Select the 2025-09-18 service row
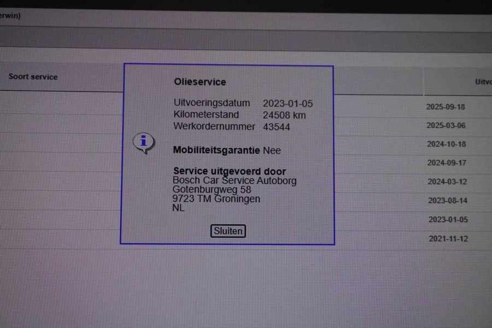 point(446,107)
